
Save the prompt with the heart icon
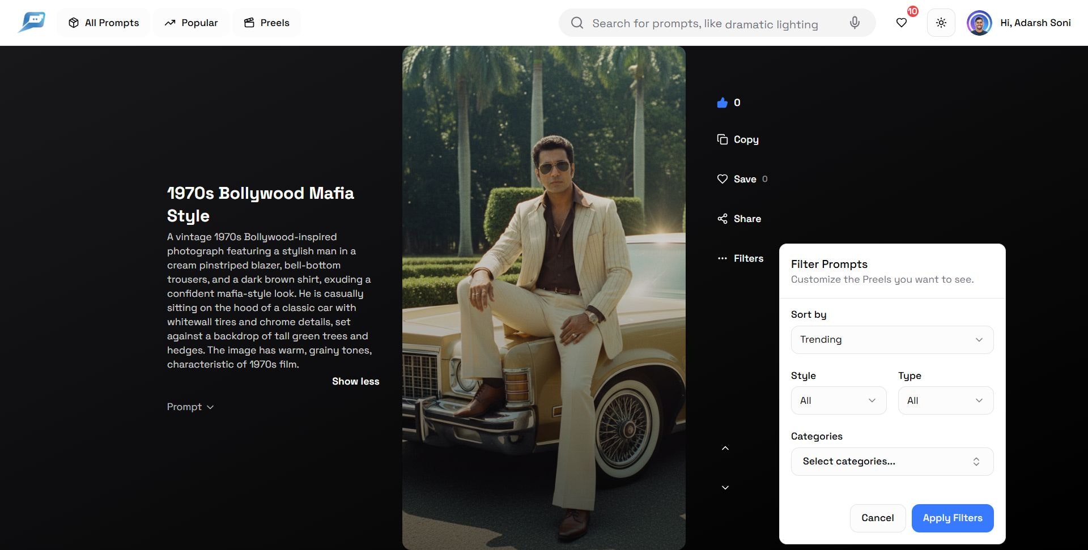(722, 178)
